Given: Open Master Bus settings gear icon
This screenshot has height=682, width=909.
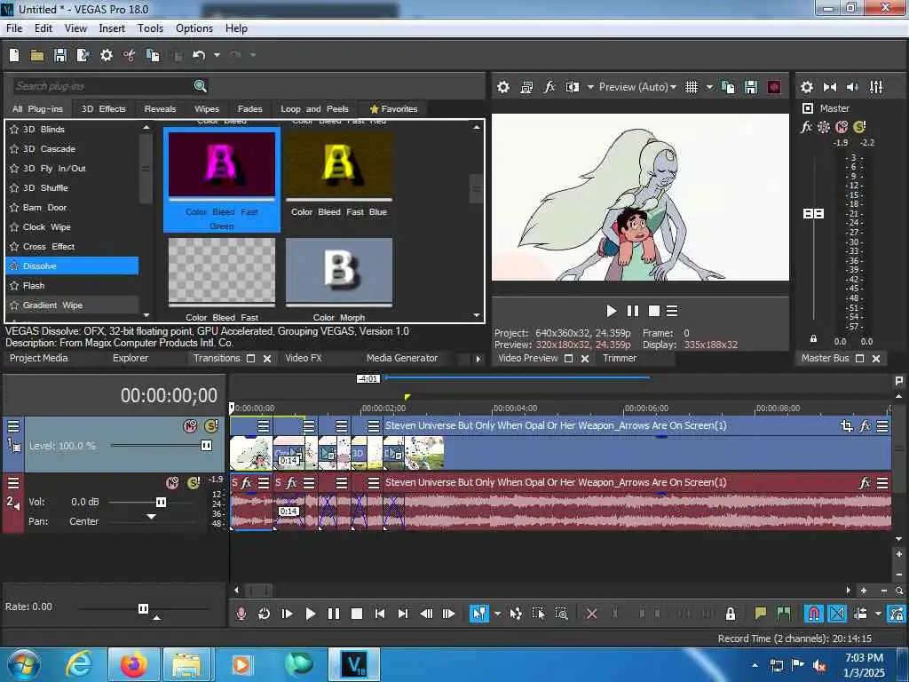Looking at the screenshot, I should [x=806, y=87].
